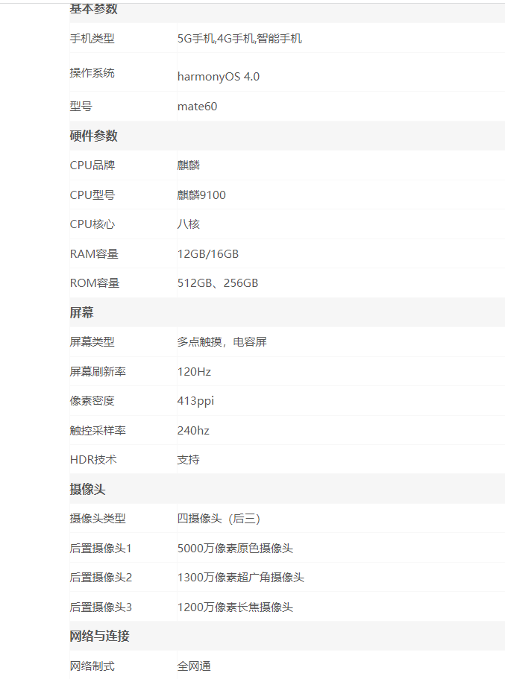Click the 摄像头类型 label
This screenshot has height=679, width=505.
pos(98,518)
